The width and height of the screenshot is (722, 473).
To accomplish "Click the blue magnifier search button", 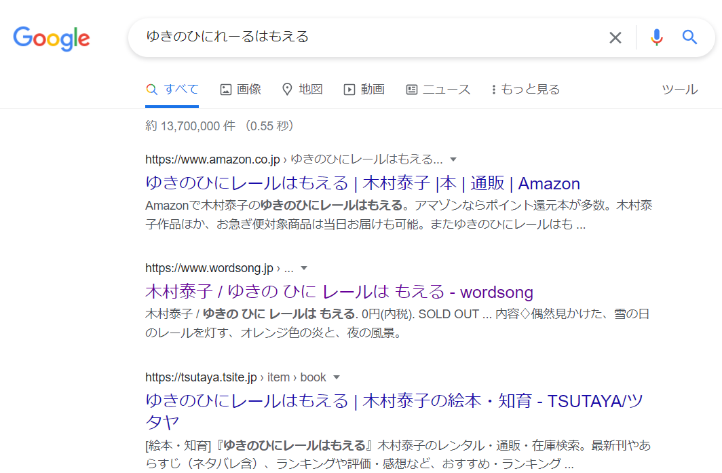I will 689,37.
